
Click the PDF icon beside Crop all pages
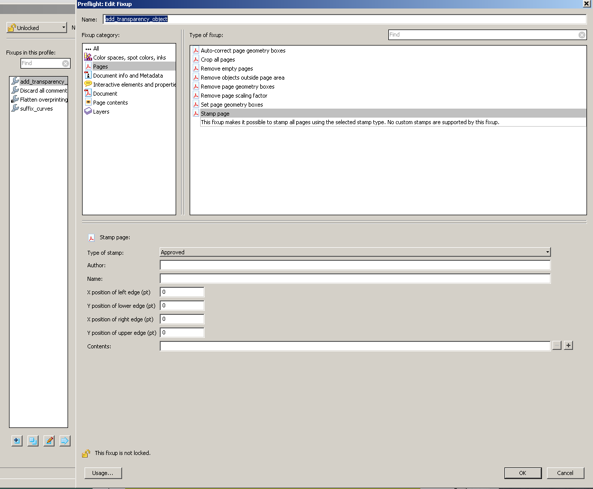pyautogui.click(x=196, y=59)
